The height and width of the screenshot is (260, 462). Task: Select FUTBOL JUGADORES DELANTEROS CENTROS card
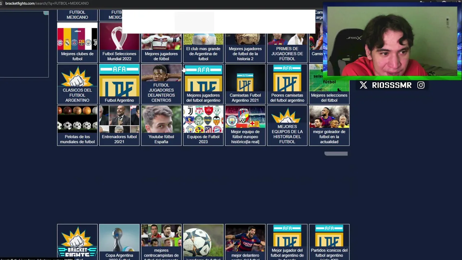[x=161, y=84]
